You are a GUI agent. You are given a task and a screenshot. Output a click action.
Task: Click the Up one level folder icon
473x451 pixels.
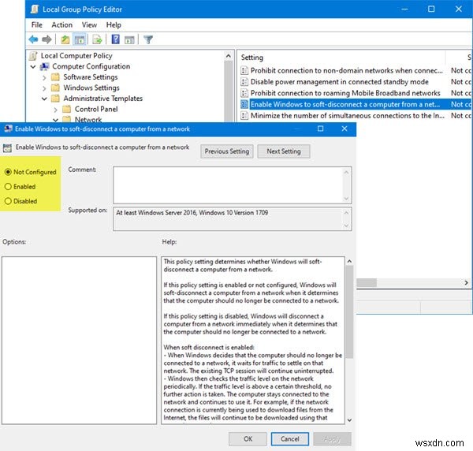point(65,39)
